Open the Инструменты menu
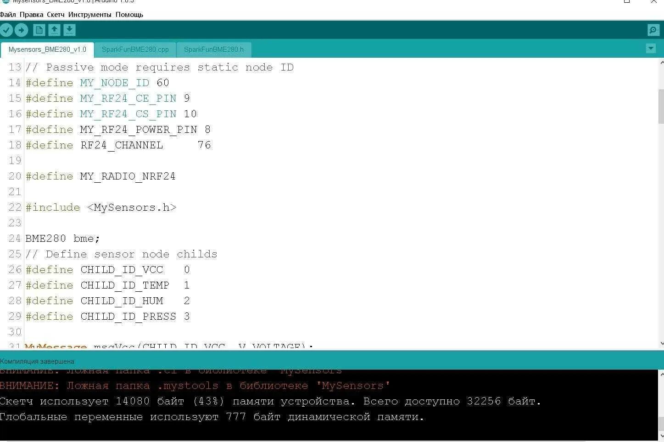This screenshot has width=664, height=442. (89, 15)
